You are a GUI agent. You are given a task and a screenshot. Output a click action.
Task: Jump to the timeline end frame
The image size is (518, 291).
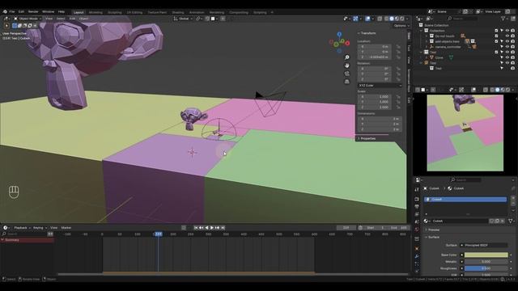point(223,228)
